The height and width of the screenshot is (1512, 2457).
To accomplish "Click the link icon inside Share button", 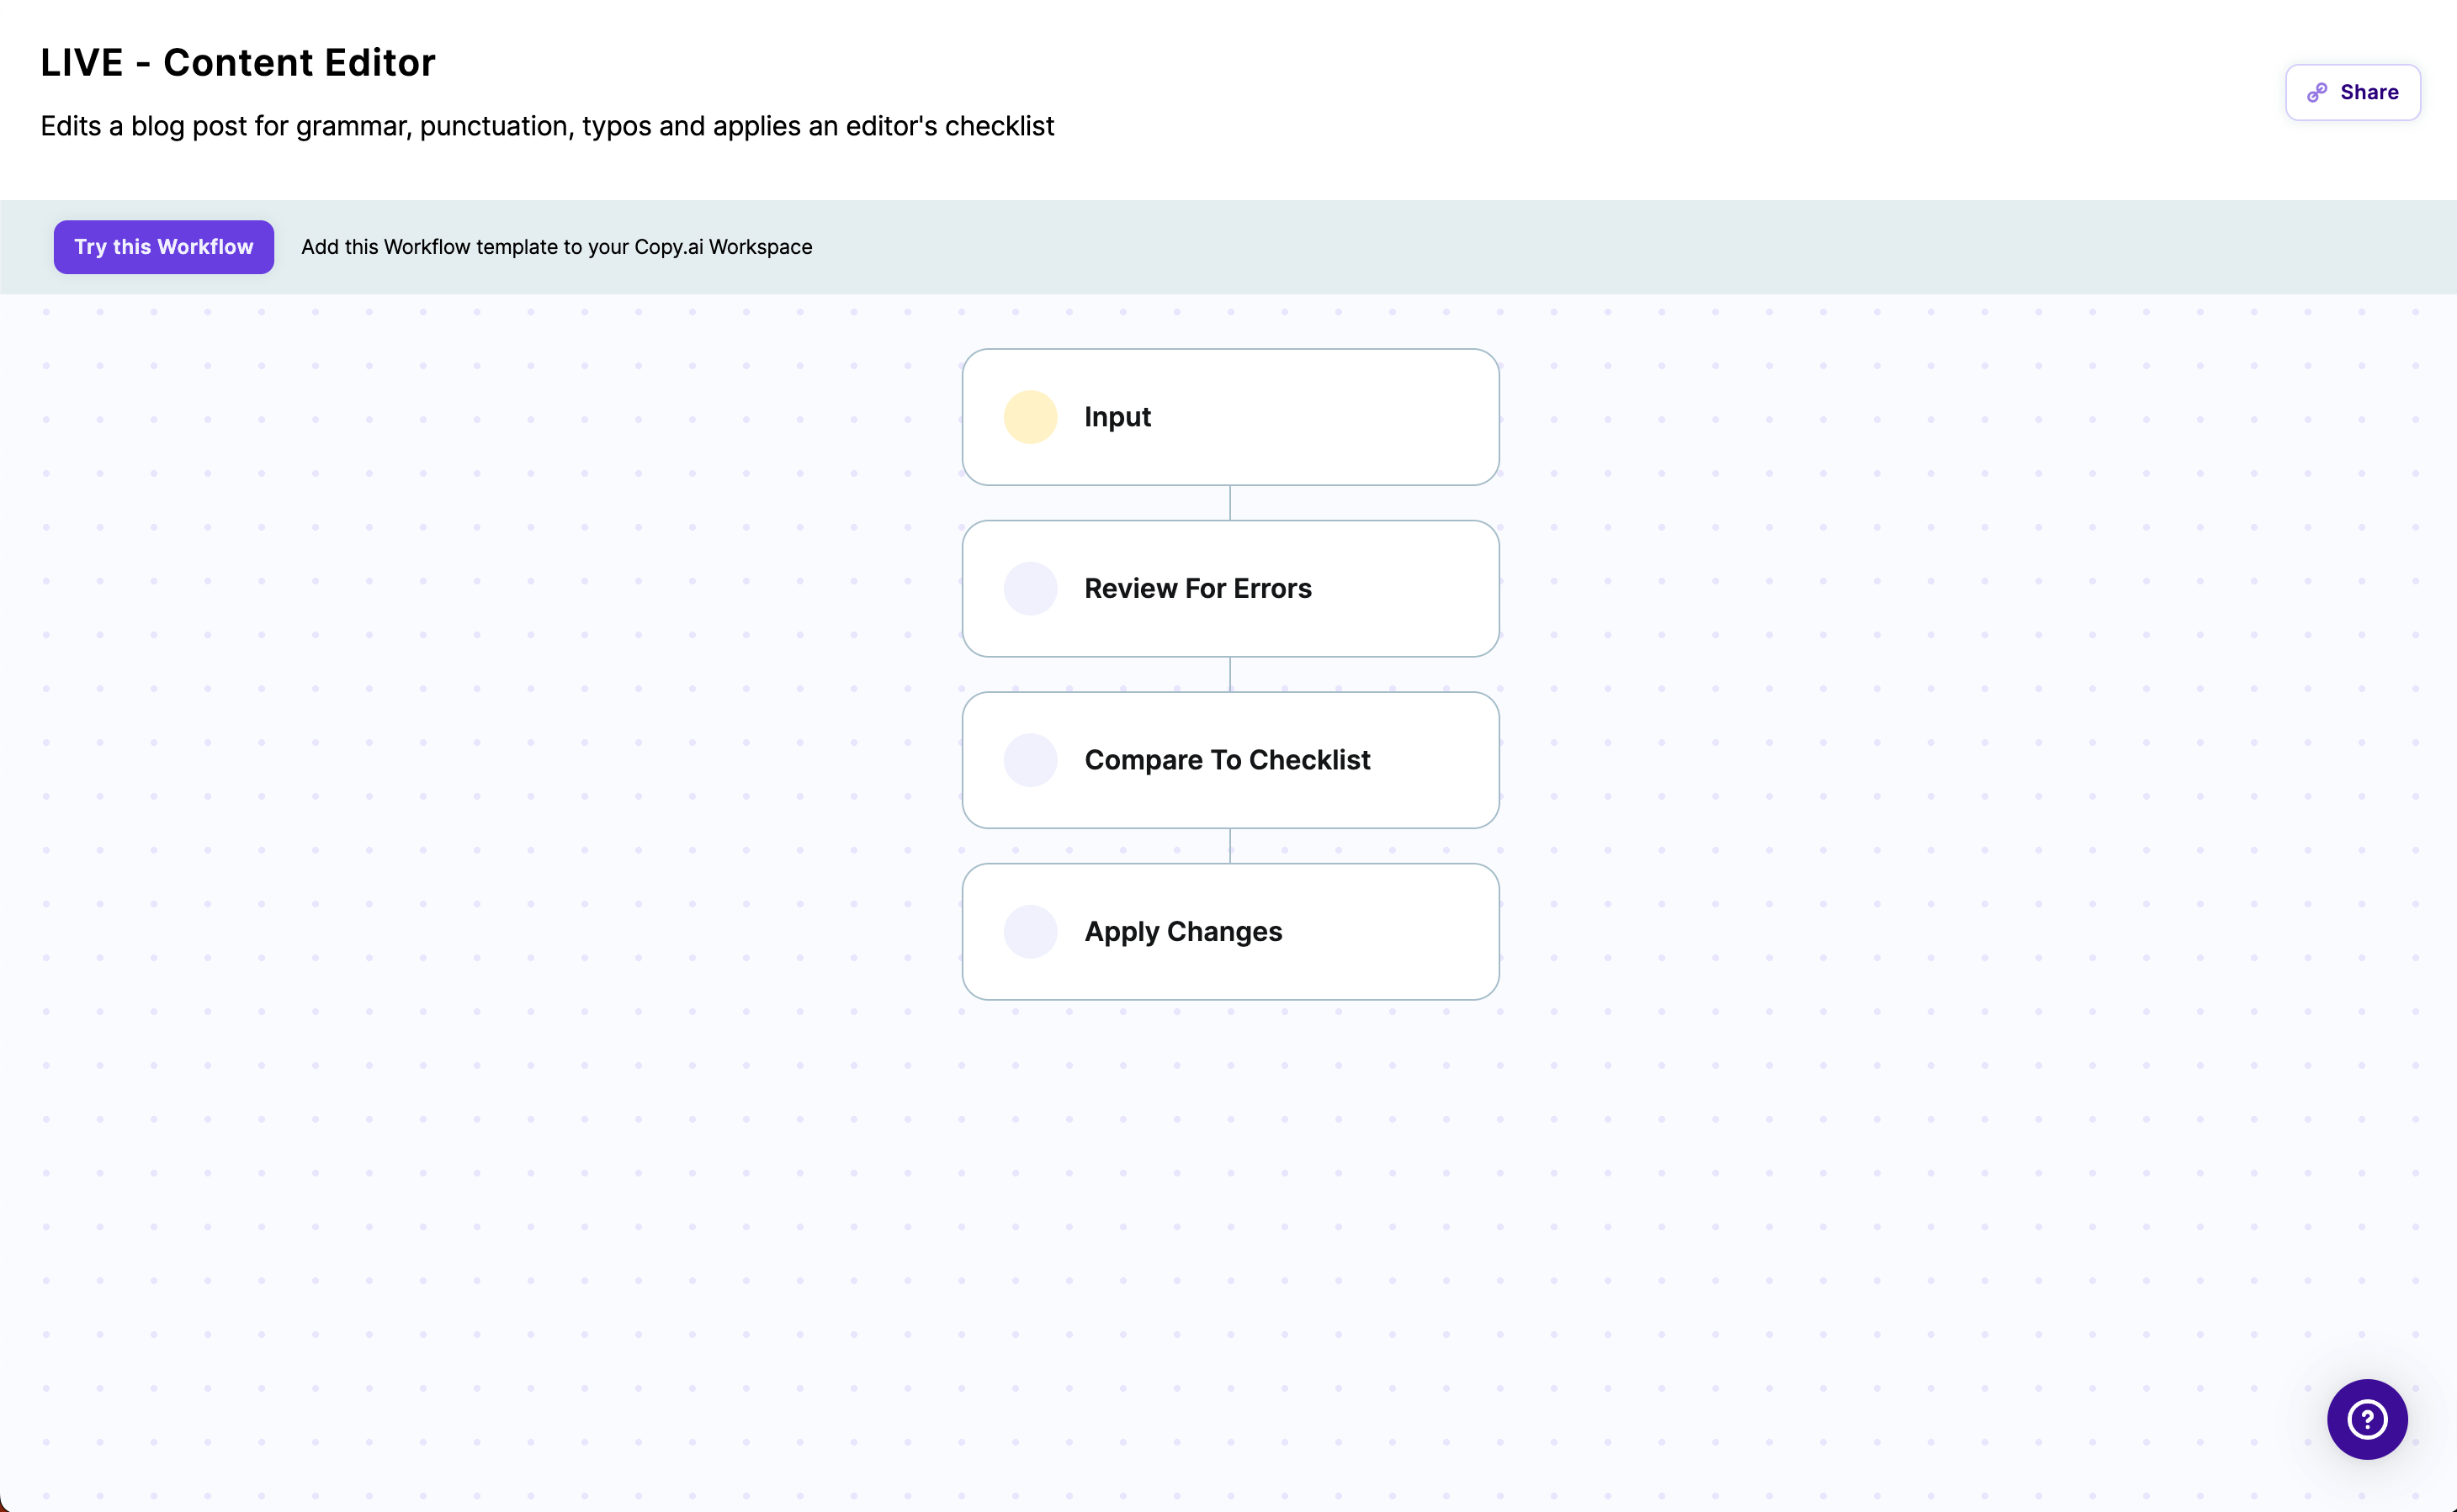I will point(2318,92).
